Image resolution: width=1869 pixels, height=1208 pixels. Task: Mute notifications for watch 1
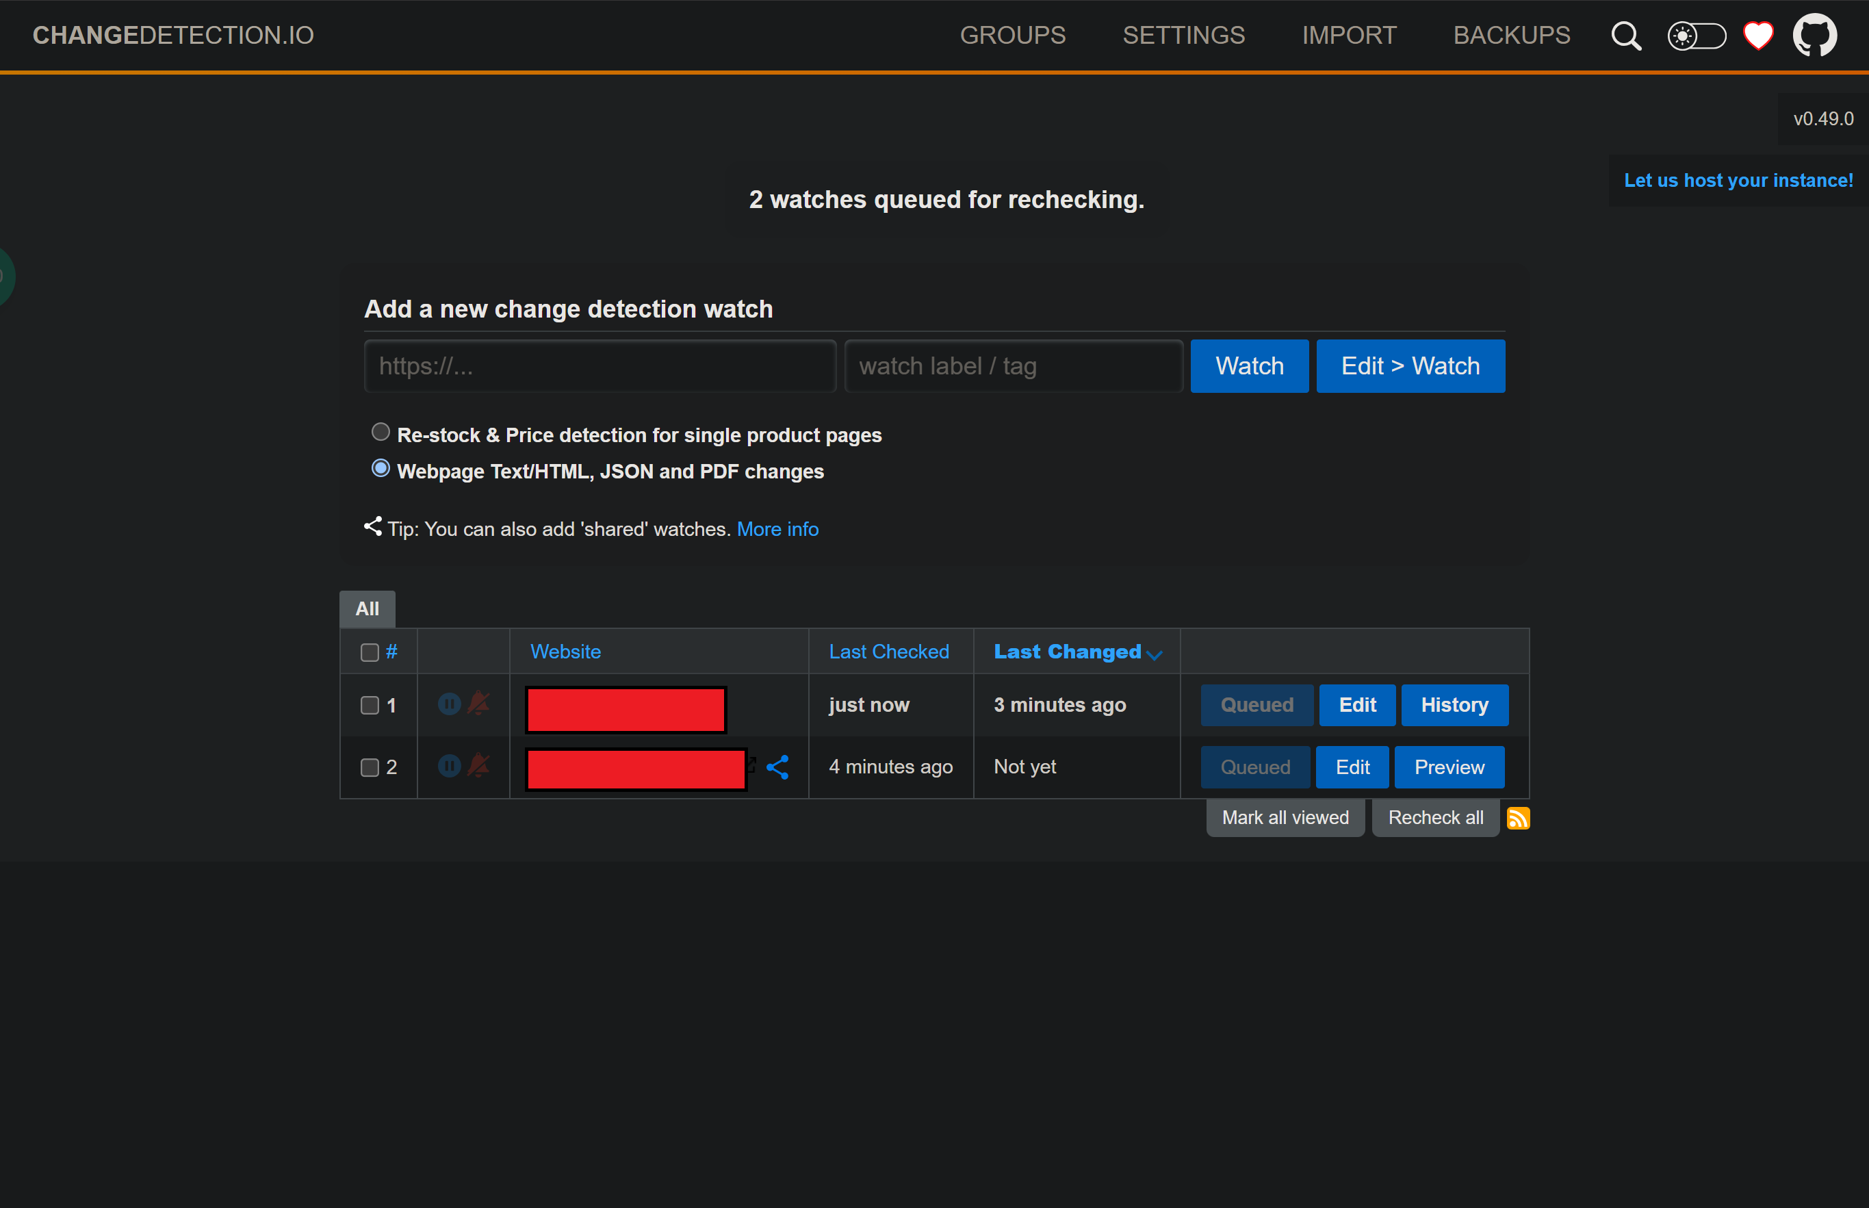click(478, 704)
